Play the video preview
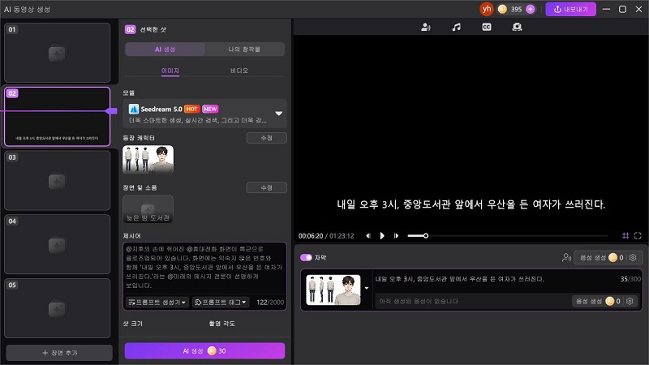The width and height of the screenshot is (649, 365). point(382,236)
